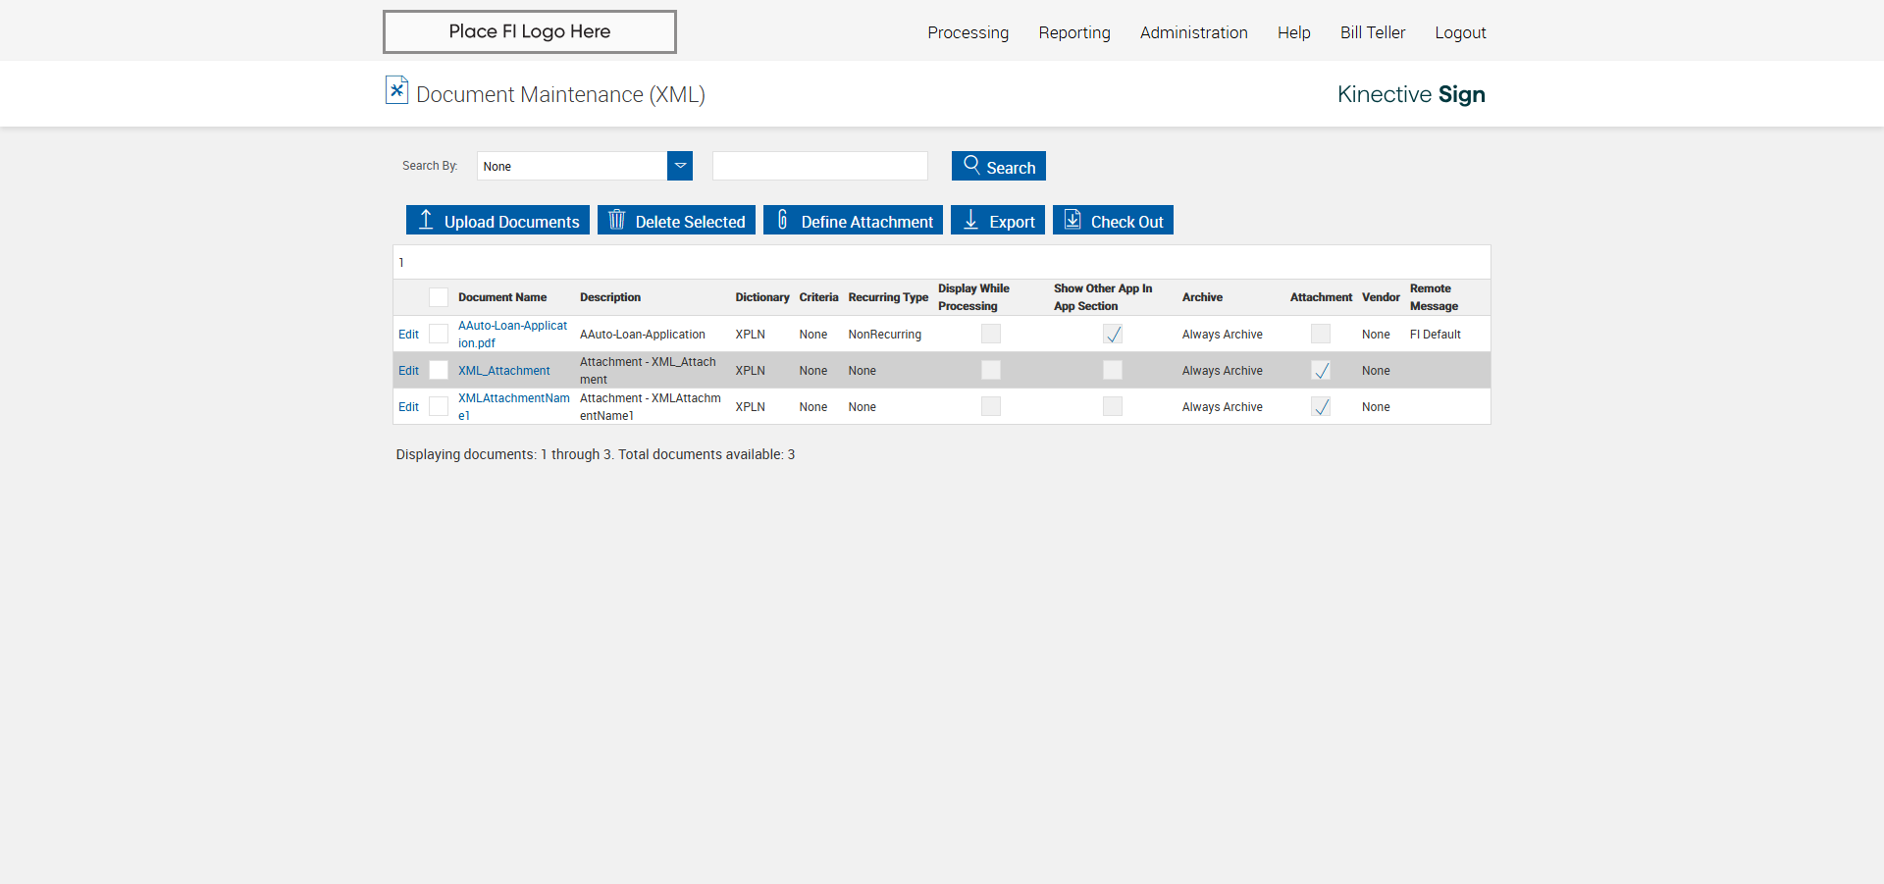Click Delete Selected button

(676, 220)
